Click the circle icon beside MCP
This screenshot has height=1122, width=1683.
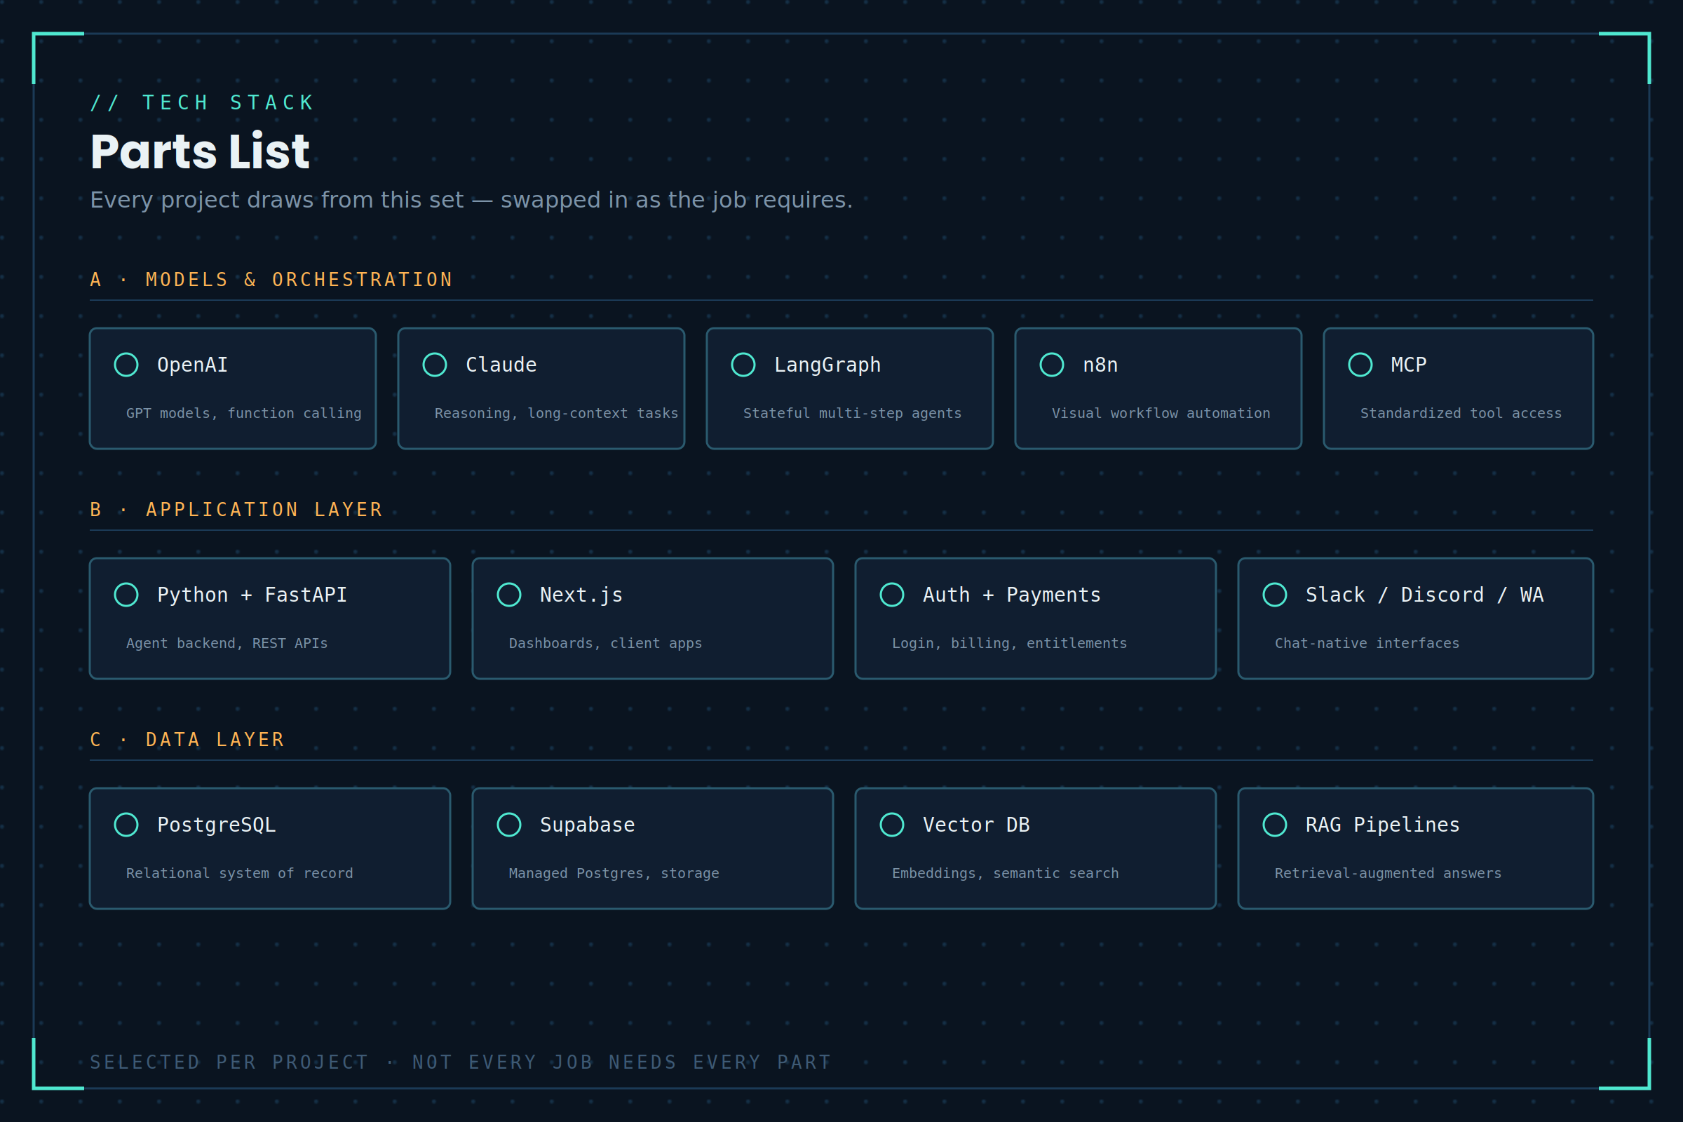point(1360,364)
